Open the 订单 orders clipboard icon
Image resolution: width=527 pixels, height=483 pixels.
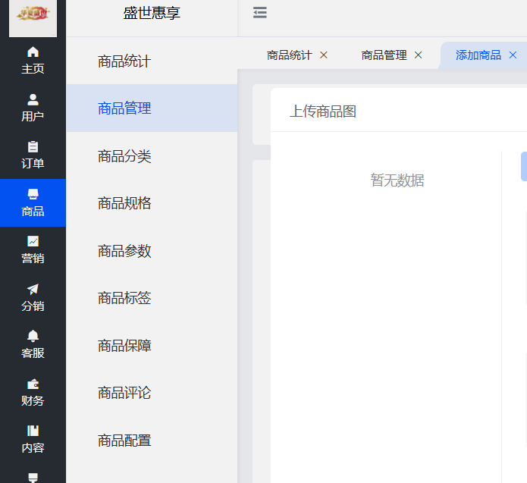click(33, 147)
